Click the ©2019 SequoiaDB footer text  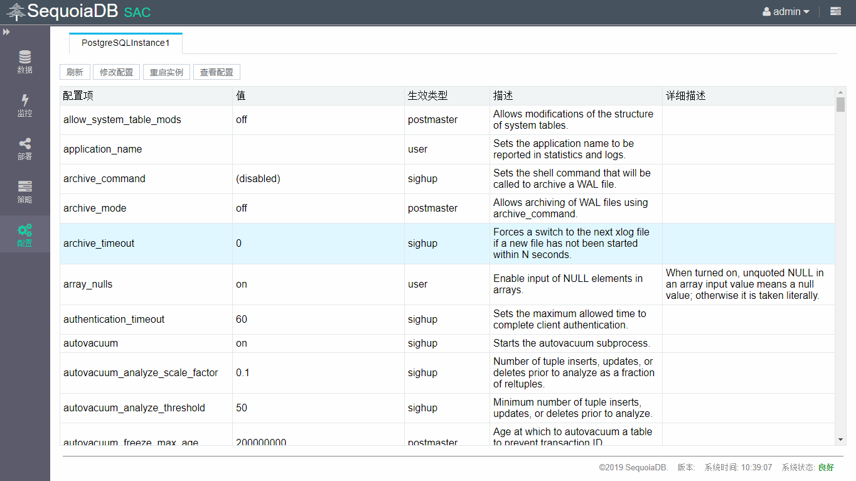(633, 467)
